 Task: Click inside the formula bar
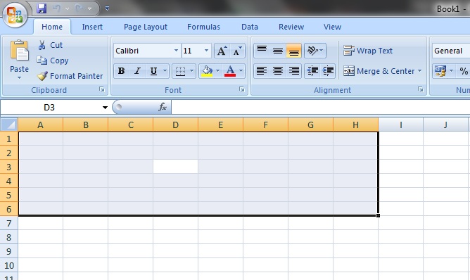(321, 107)
